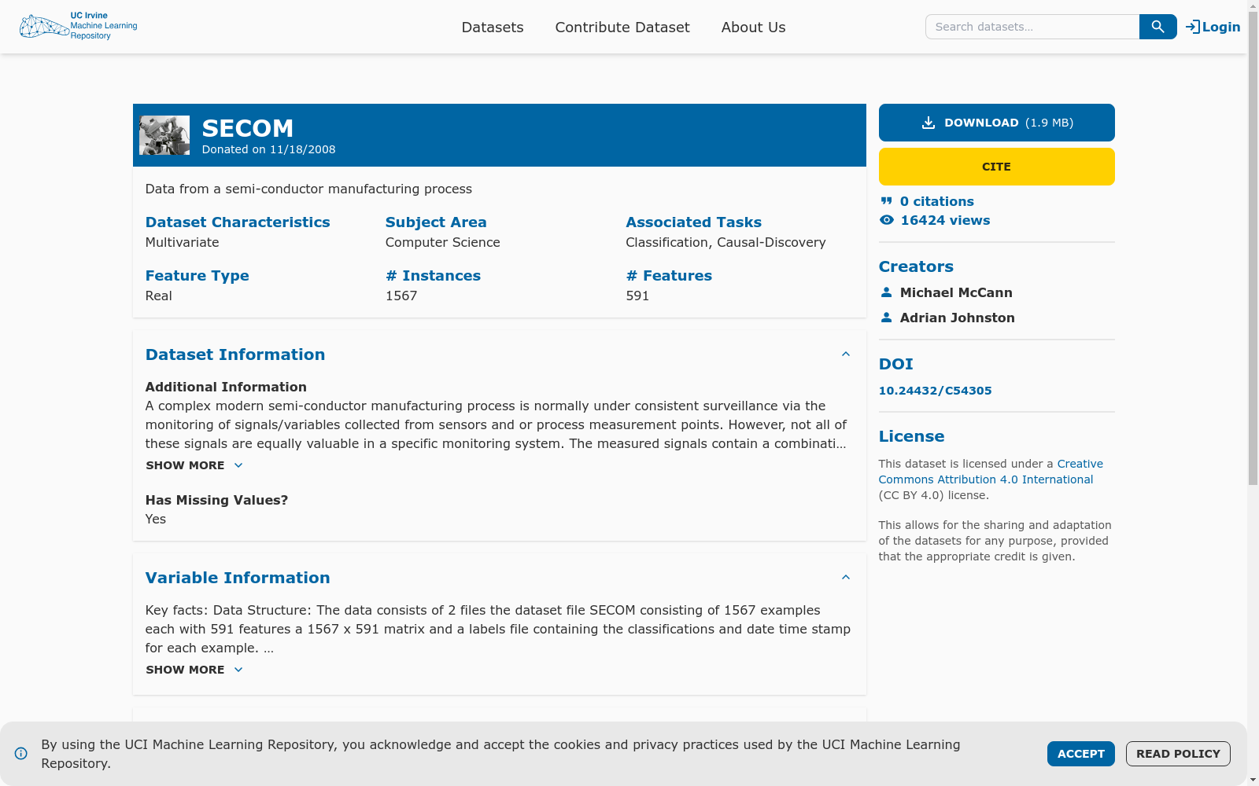
Task: Click the Login link
Action: [1213, 27]
